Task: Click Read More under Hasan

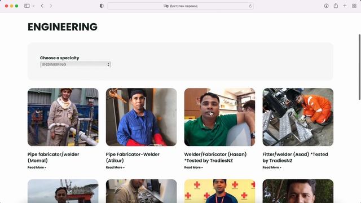Action: click(x=193, y=167)
